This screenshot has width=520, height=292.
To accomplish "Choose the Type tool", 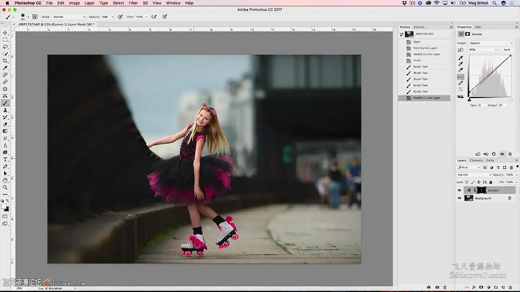I will 5,159.
